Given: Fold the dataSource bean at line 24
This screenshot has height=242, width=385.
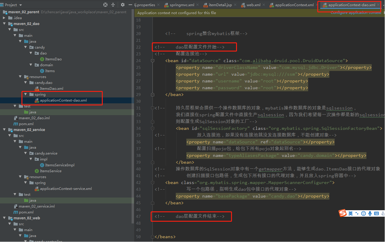Looking at the screenshot, I should 152,61.
